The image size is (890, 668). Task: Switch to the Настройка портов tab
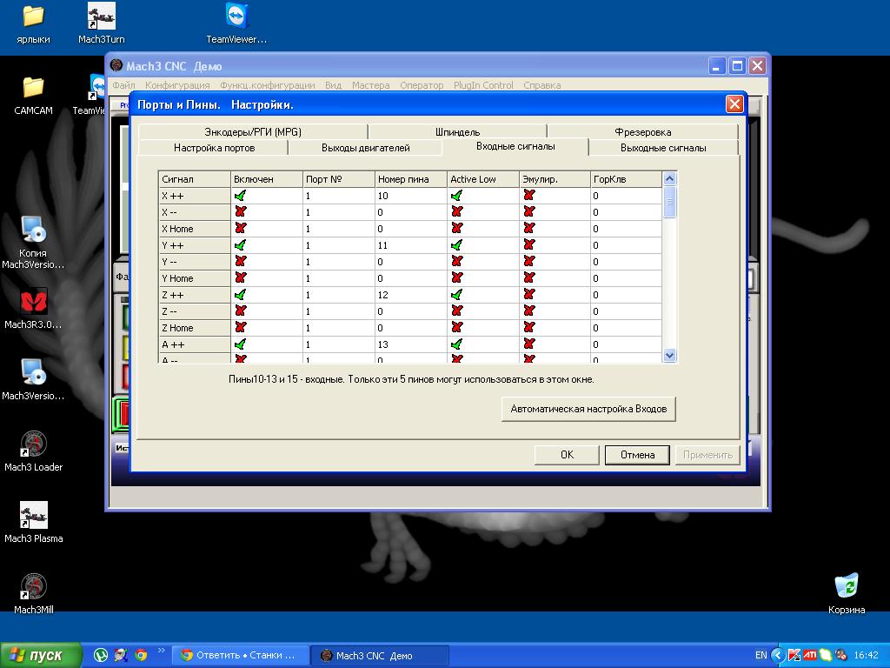coord(214,148)
